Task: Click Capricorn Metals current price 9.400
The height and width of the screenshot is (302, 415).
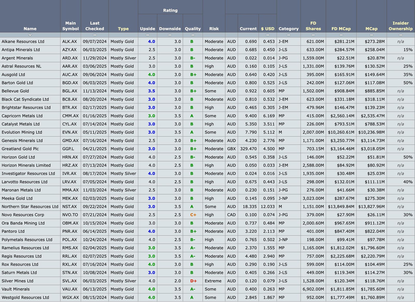Action: coord(251,116)
